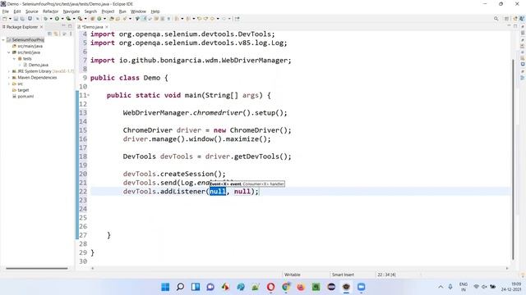The width and height of the screenshot is (526, 295).
Task: Click the Writable status field
Action: tap(293, 275)
